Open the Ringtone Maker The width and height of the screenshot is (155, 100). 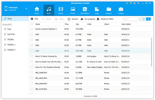pyautogui.click(x=105, y=19)
